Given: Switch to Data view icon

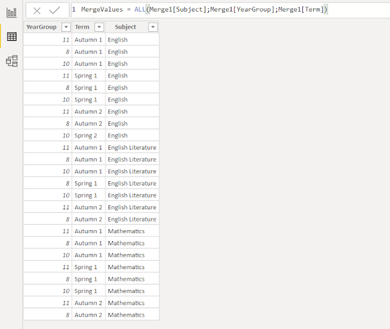Looking at the screenshot, I should click(x=12, y=37).
